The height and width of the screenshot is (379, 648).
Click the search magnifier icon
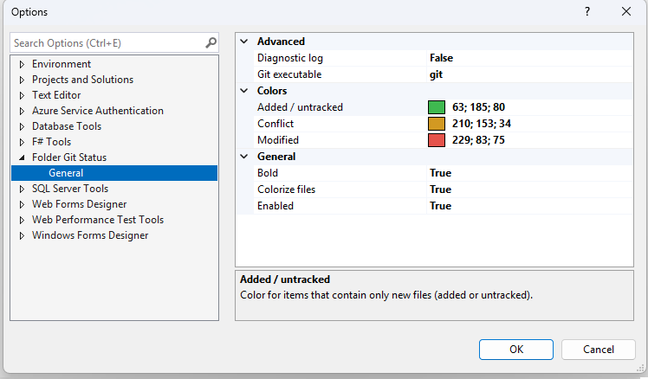[211, 42]
